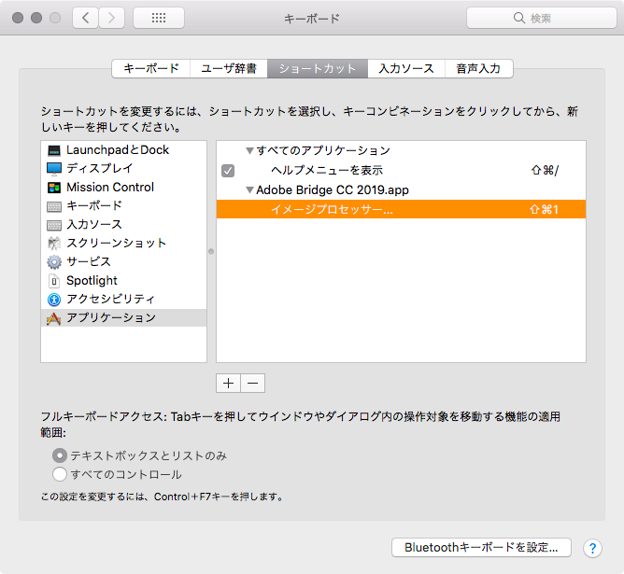Click Bluetoothキーボードを設定… button
Image resolution: width=624 pixels, height=574 pixels.
[481, 547]
